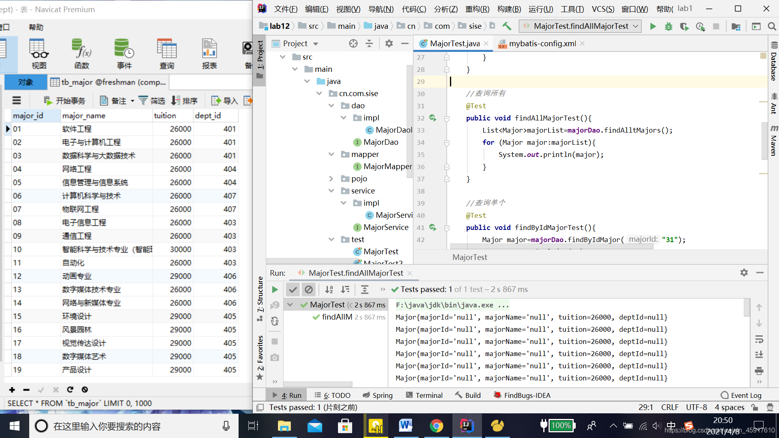Open Chrome from Windows taskbar
This screenshot has height=438, width=779.
tap(436, 426)
